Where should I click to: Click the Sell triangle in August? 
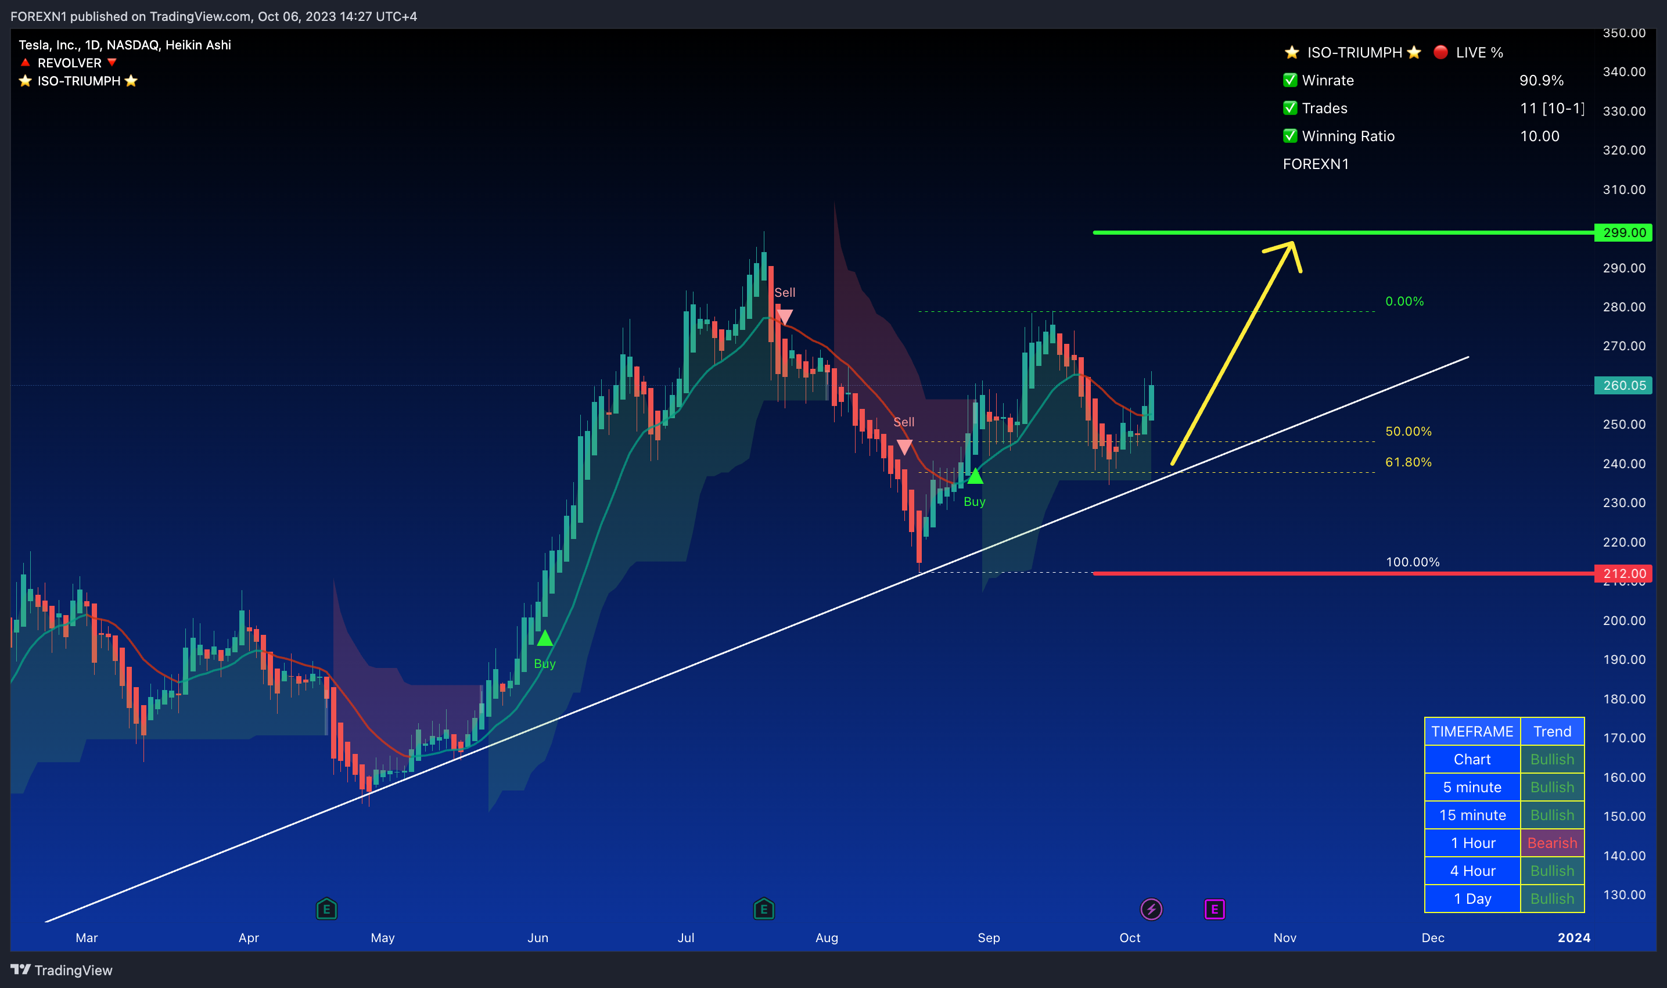tap(904, 447)
